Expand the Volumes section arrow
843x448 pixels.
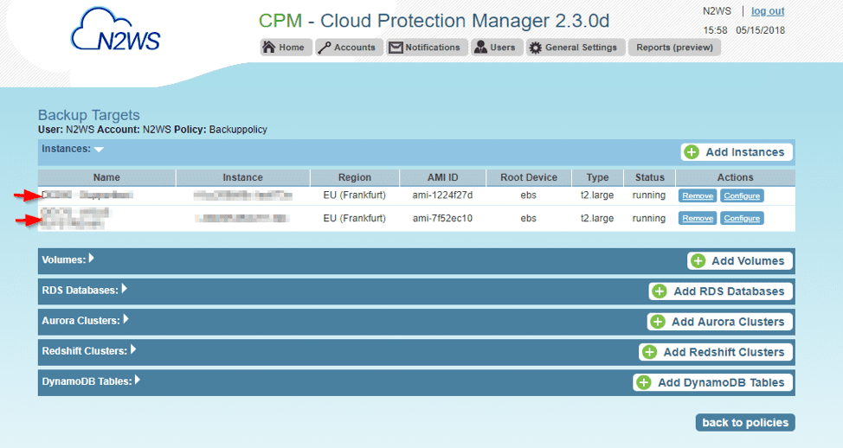pyautogui.click(x=92, y=259)
